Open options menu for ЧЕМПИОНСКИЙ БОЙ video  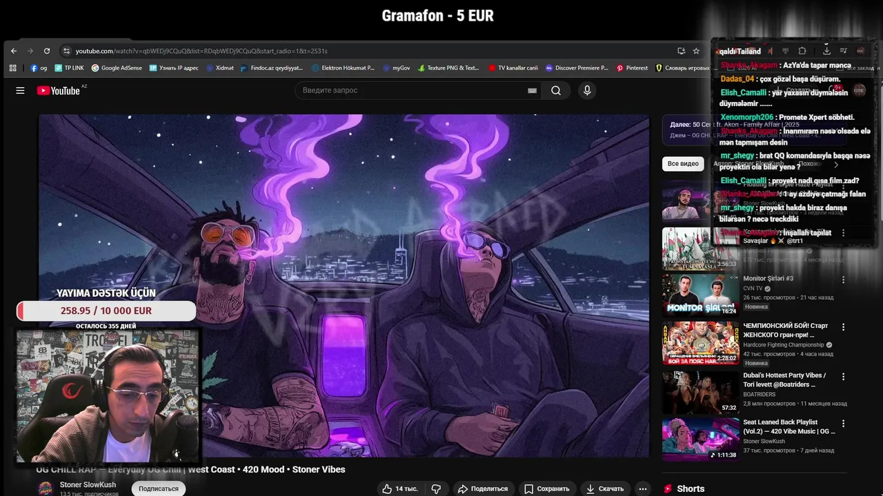pos(843,327)
